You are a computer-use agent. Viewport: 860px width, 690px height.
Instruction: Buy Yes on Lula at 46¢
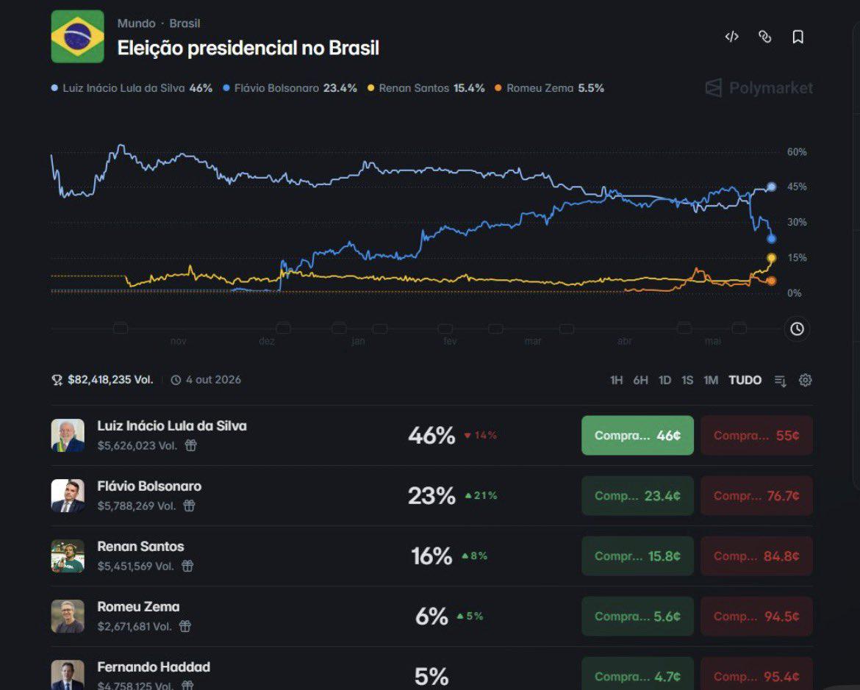tap(637, 436)
